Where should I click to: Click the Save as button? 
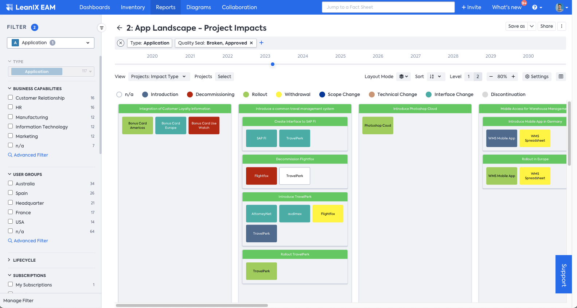[516, 26]
